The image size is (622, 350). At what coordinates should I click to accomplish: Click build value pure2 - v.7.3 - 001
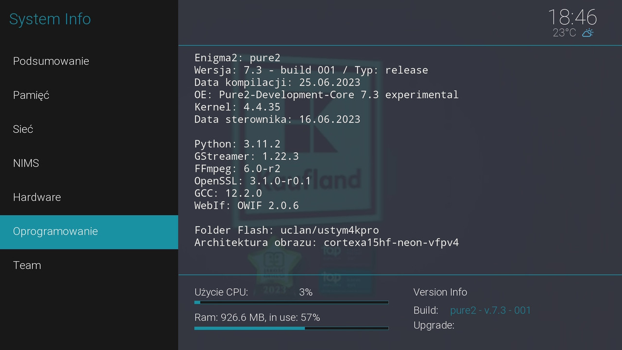490,310
